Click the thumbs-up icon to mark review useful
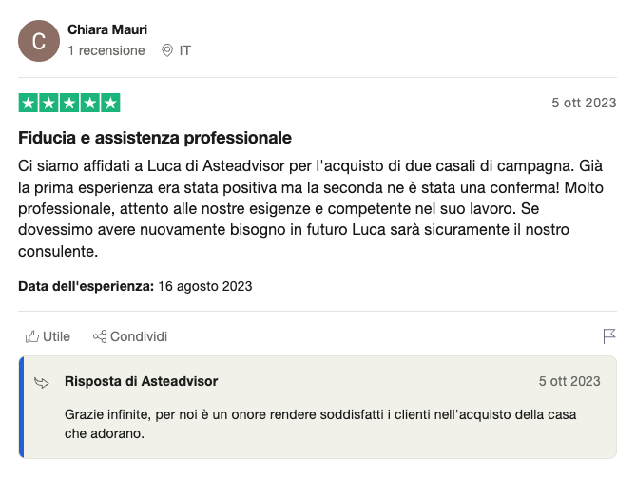The height and width of the screenshot is (479, 636). tap(32, 336)
